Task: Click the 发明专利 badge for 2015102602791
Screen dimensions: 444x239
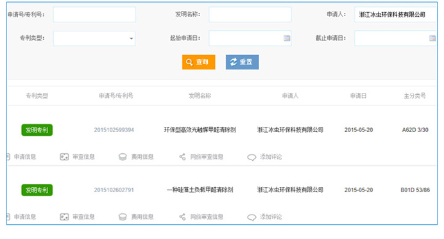Action: tap(37, 190)
